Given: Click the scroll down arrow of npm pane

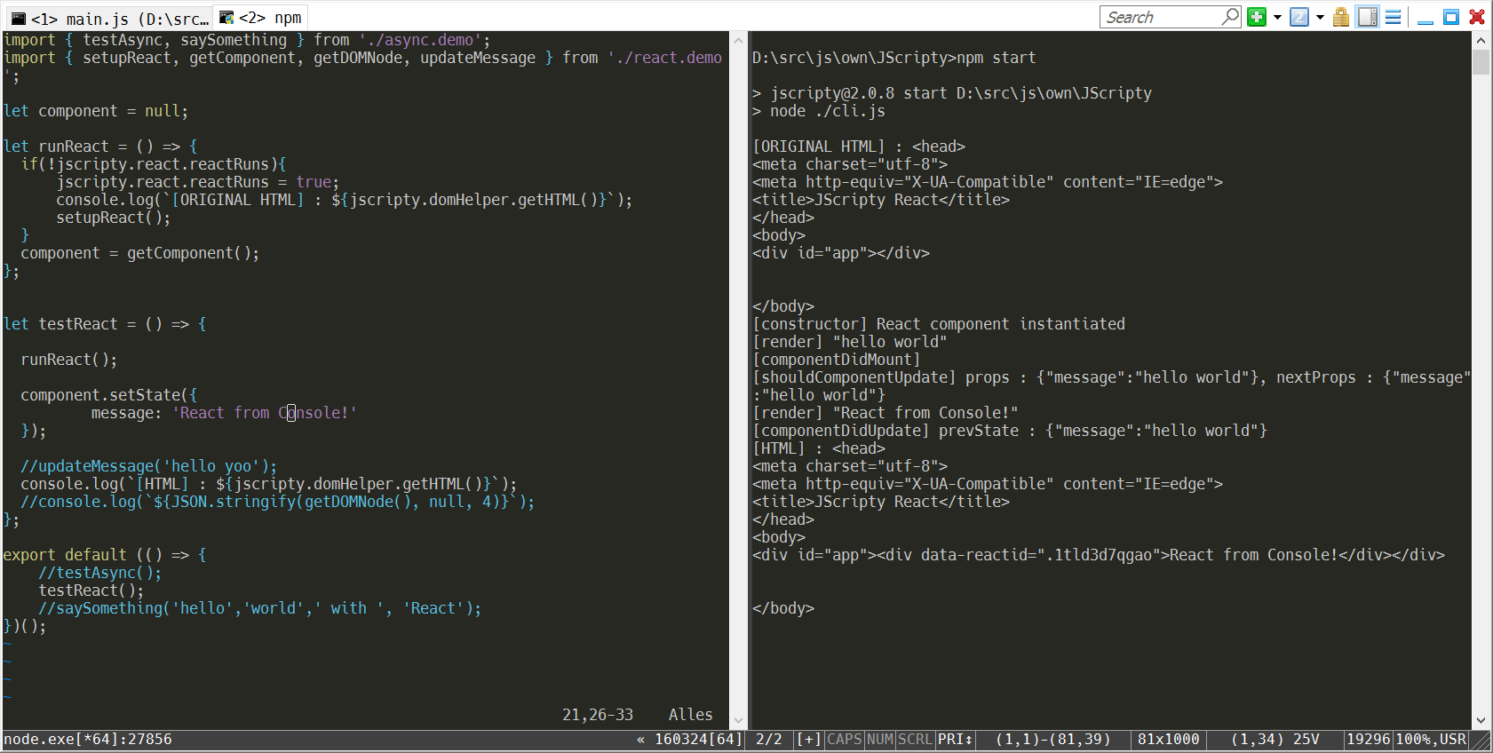Looking at the screenshot, I should pos(1481,720).
